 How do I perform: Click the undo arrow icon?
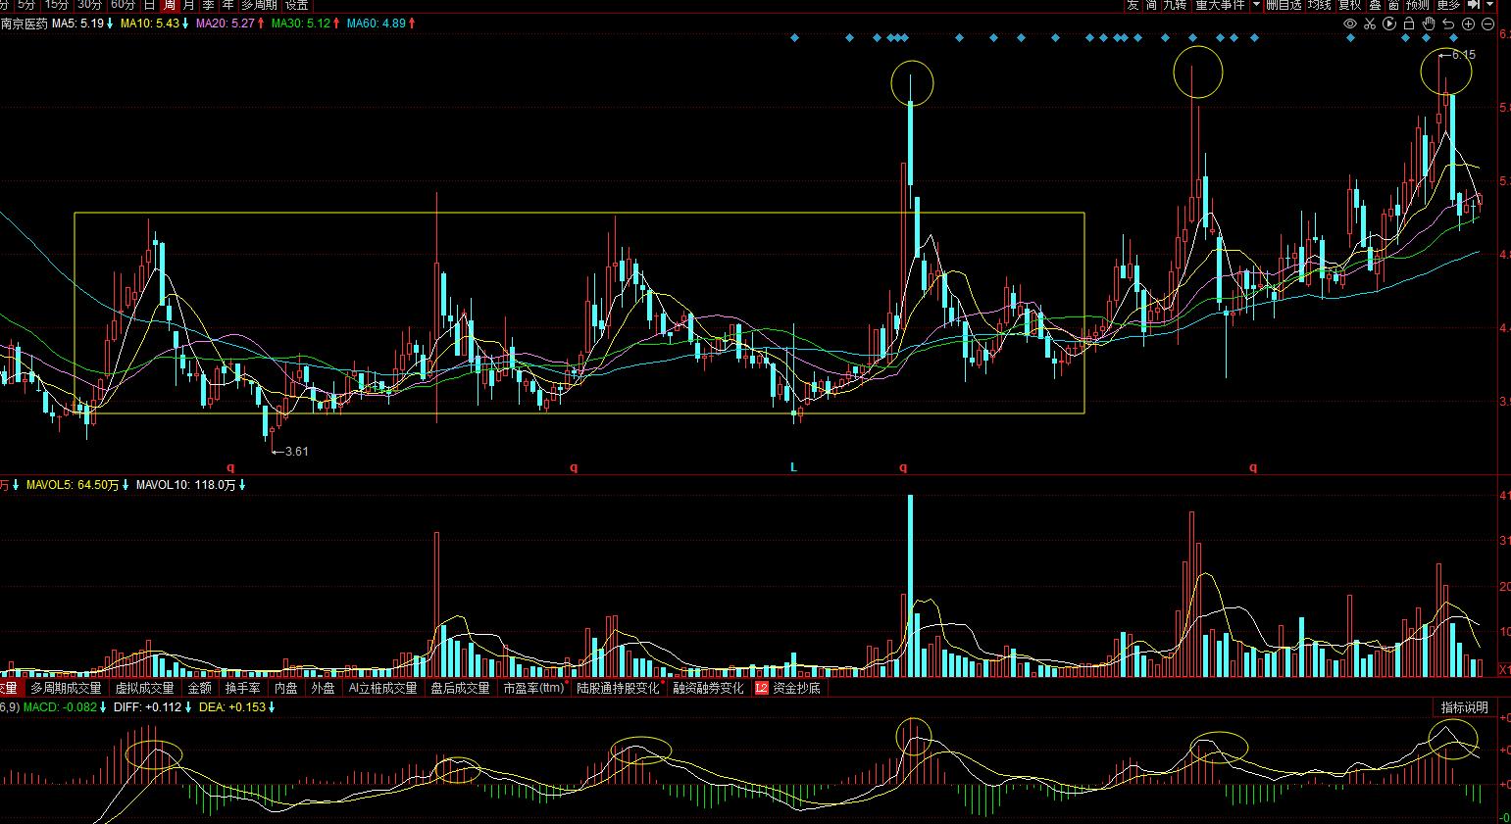[1448, 24]
